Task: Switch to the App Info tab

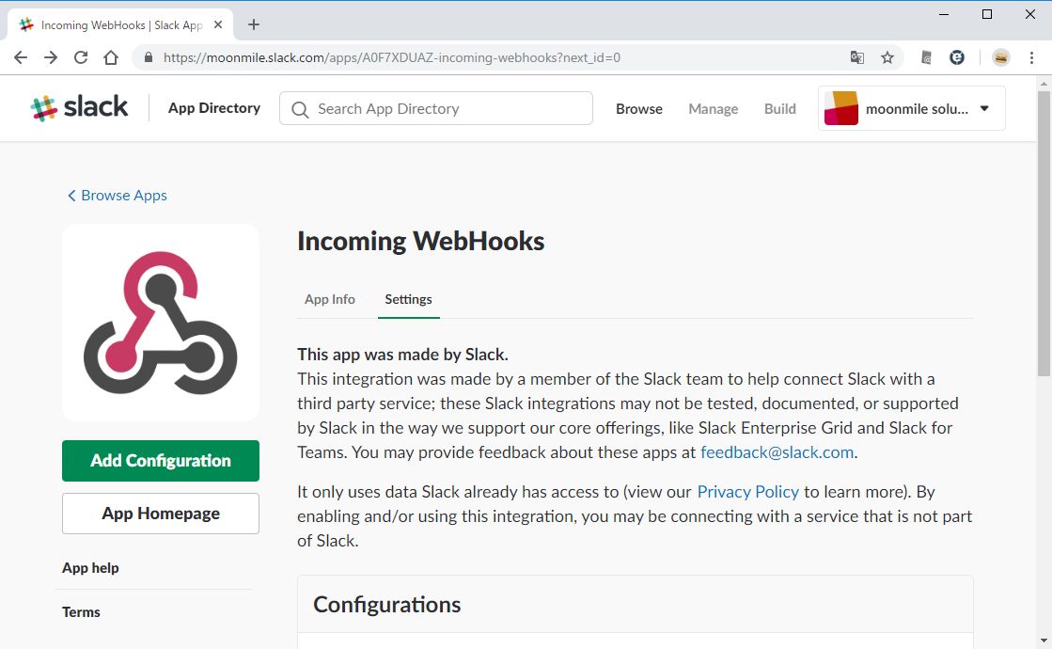Action: coord(330,299)
